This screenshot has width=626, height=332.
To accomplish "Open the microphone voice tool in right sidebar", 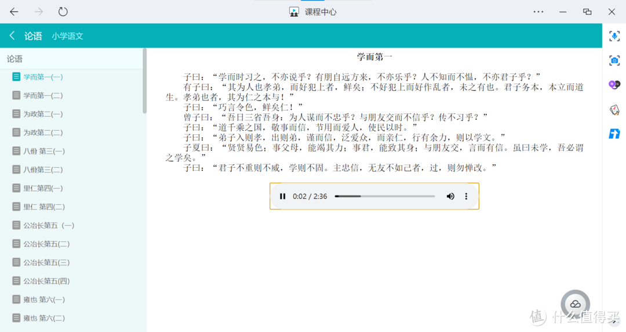I will [x=614, y=36].
